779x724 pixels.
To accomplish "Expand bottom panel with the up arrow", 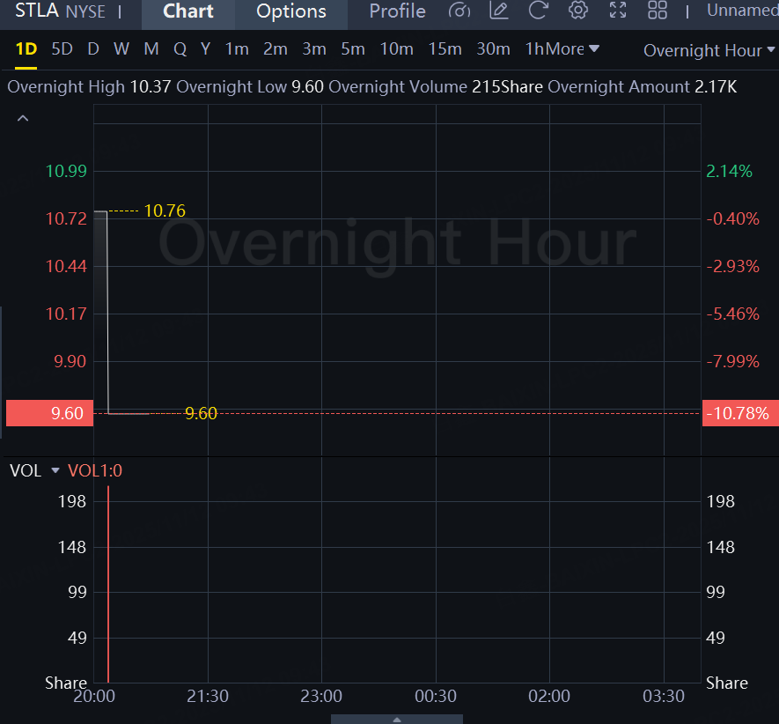I will click(396, 719).
